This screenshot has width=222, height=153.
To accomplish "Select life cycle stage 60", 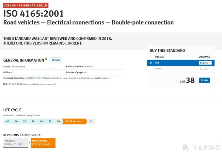I will [58, 121].
